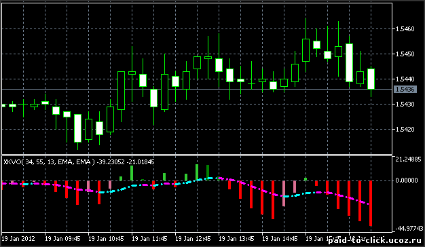Click the XKVO( 34, 55, 13, EMA, EMA ) indicator label

click(x=50, y=162)
